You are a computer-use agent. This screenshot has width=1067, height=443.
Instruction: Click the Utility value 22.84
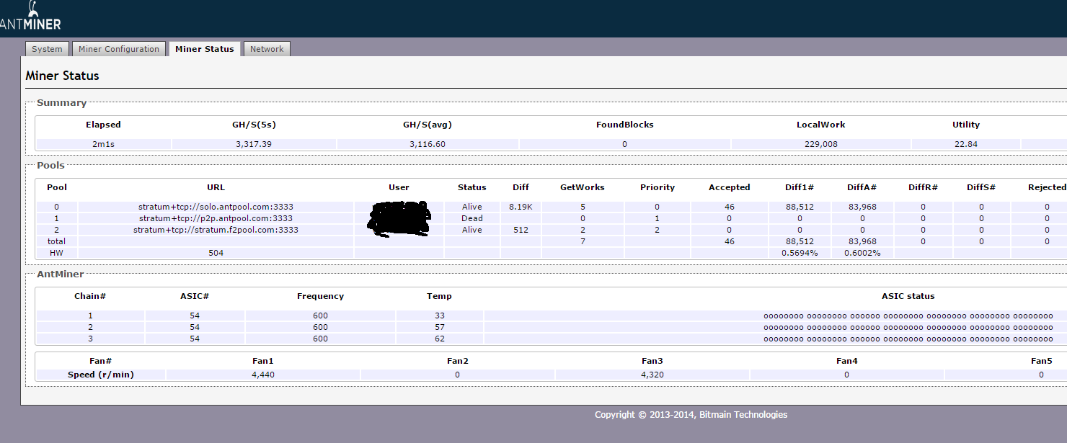[966, 144]
